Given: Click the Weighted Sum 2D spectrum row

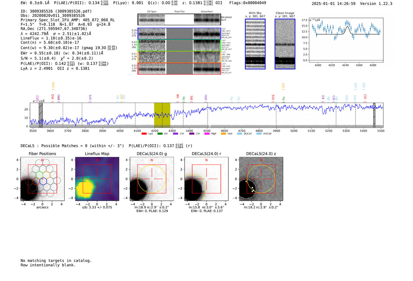Looking at the screenshot, I should click(179, 19).
